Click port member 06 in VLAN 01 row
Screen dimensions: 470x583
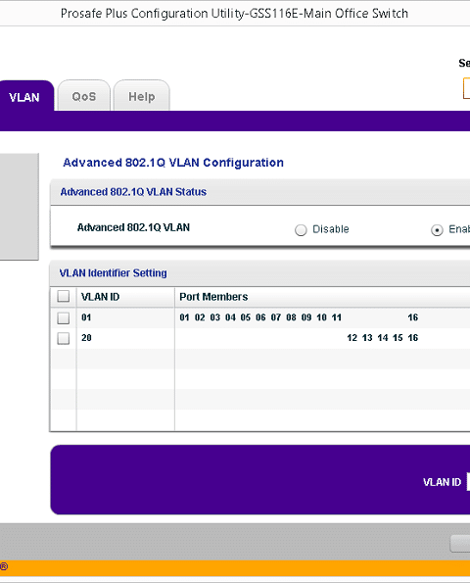[260, 317]
